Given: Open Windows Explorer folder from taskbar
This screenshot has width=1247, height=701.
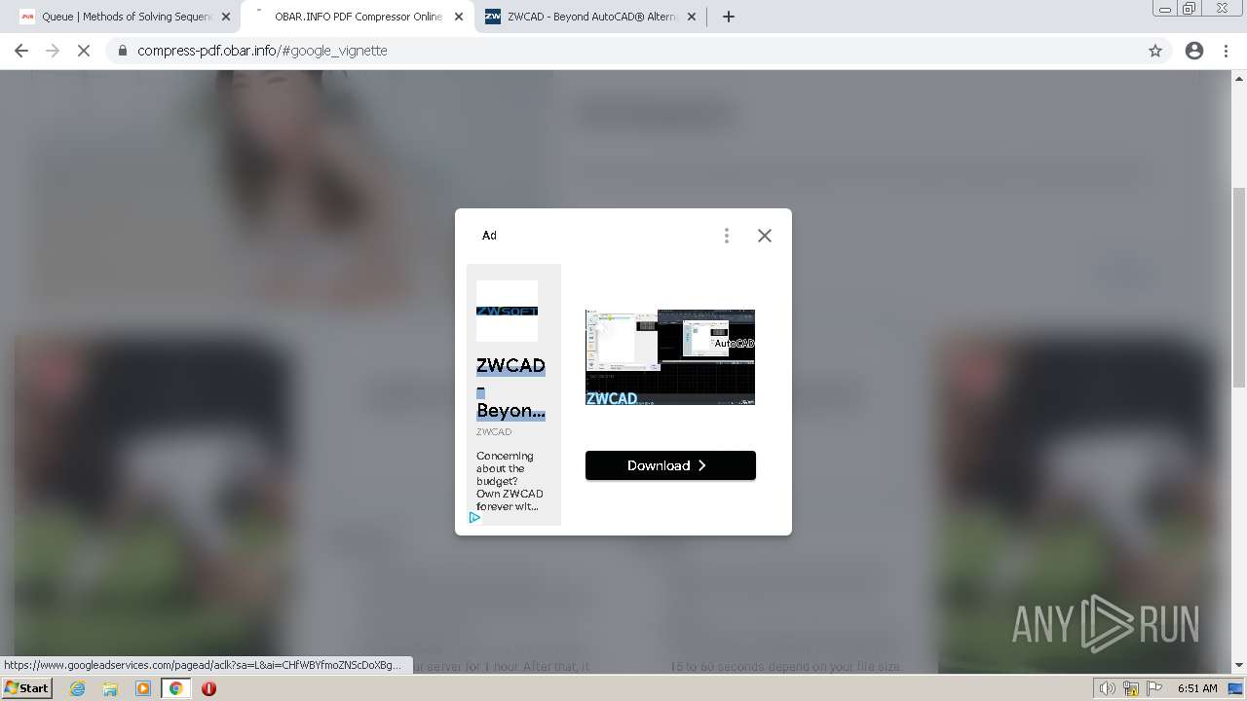Looking at the screenshot, I should (x=110, y=688).
